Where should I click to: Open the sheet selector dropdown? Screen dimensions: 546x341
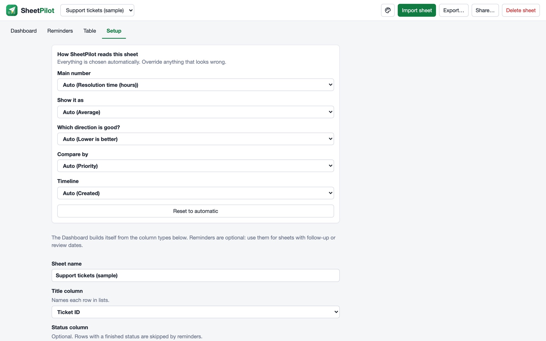coord(97,10)
